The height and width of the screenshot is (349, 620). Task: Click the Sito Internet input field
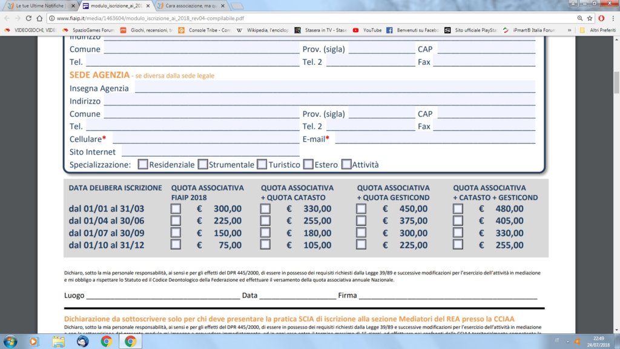click(210, 151)
